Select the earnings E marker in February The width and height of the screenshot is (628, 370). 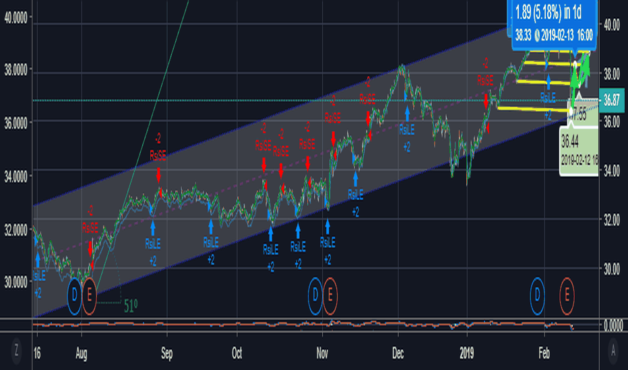[x=567, y=295]
